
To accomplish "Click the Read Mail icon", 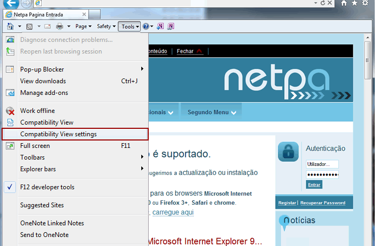I will pyautogui.click(x=48, y=27).
